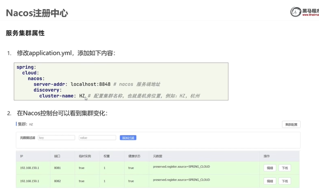Click the server-addr line in the YAML code
This screenshot has height=190, width=319.
(x=97, y=84)
